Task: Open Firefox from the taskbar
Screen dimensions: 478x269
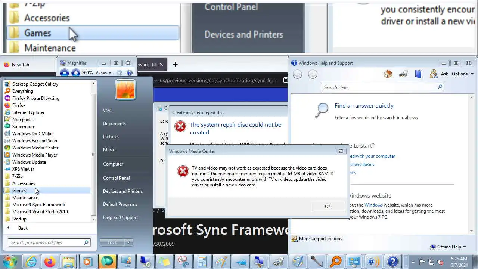Action: point(50,262)
